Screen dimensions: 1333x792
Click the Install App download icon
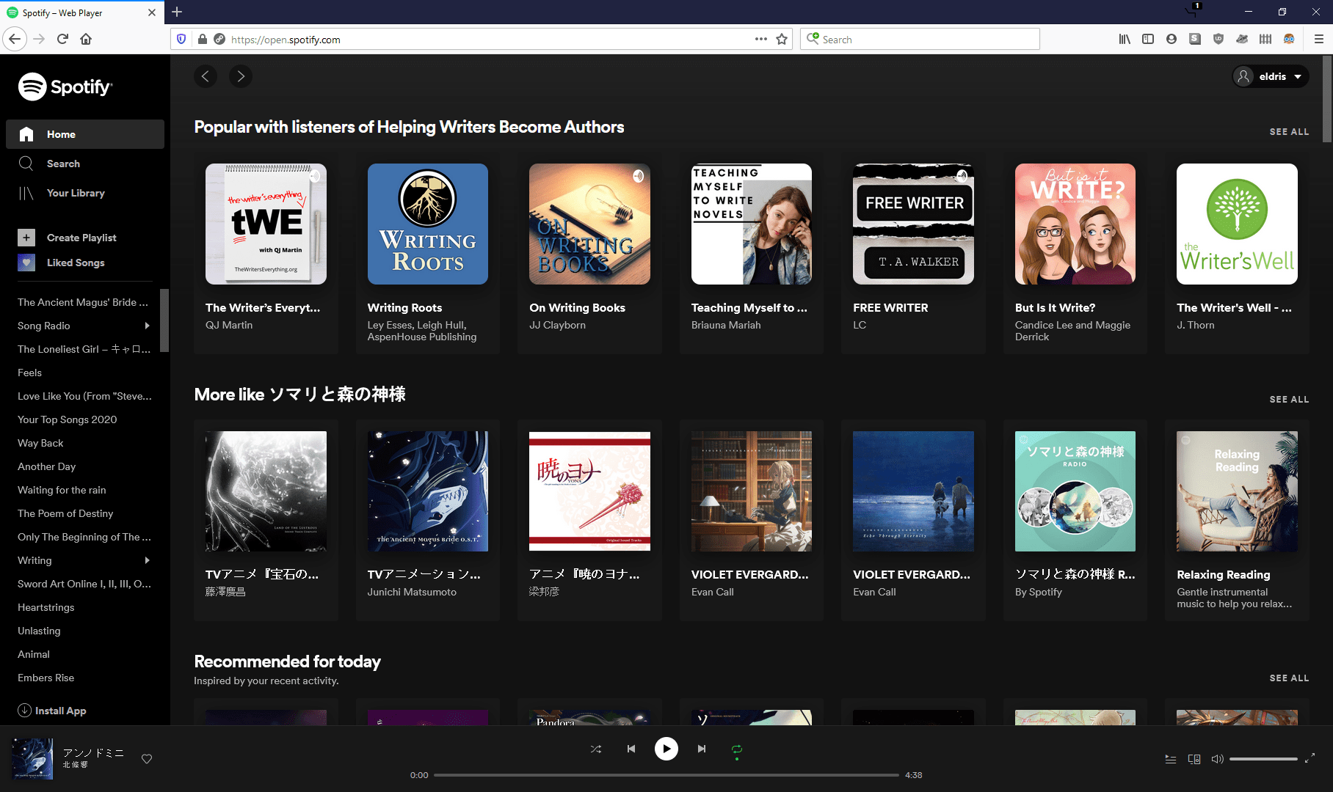(24, 710)
